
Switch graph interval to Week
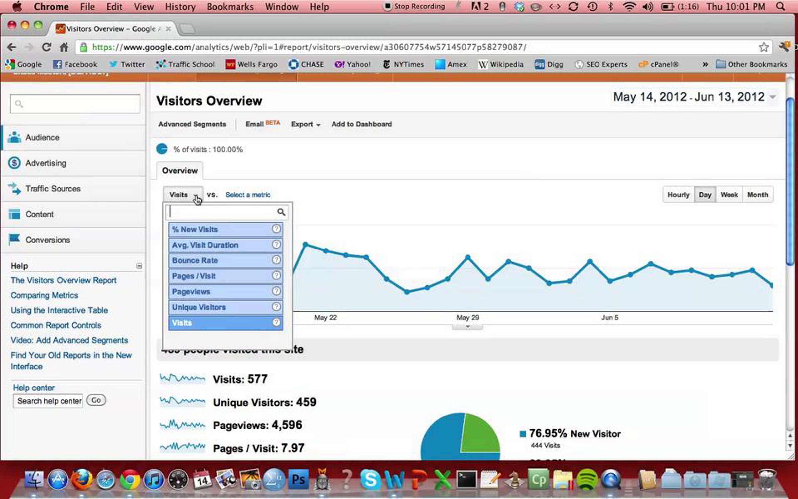729,195
